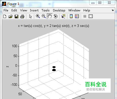This screenshot has height=99, width=117.
Task: Click the 100 tick label on z axis
Action: (14, 46)
